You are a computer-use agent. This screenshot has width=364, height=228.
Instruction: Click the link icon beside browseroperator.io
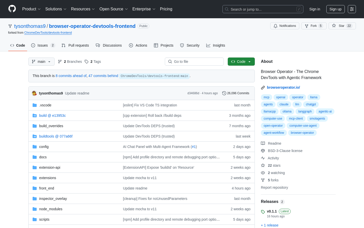pos(263,87)
